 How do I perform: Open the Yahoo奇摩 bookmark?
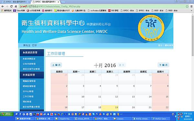pos(19,11)
